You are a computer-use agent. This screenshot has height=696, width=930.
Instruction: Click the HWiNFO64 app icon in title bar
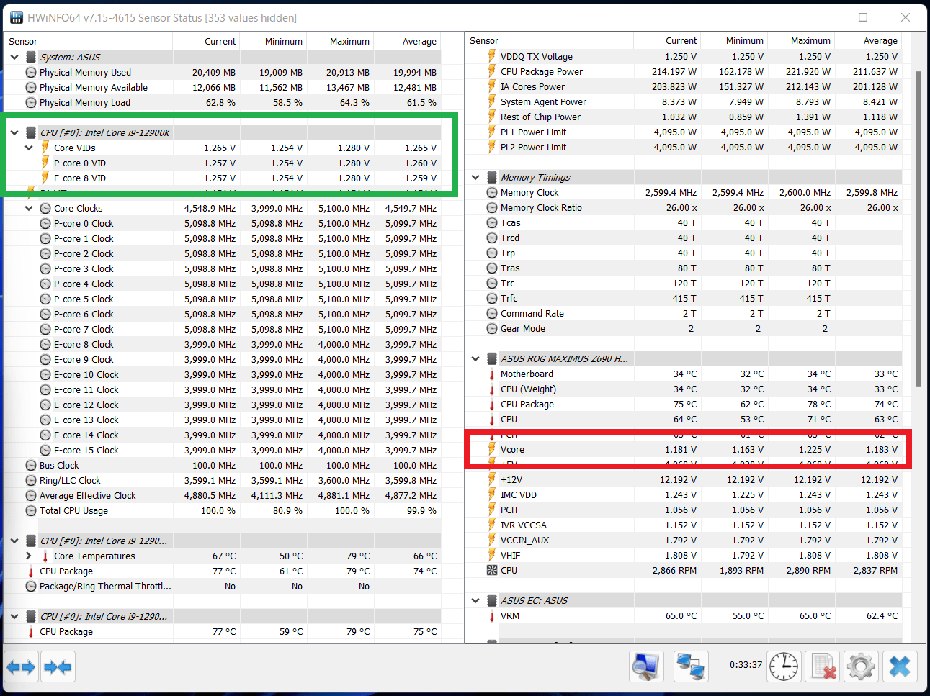tap(16, 17)
